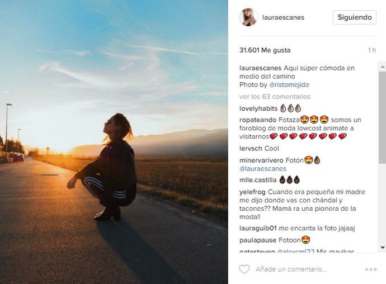The width and height of the screenshot is (386, 284).
Task: Click the sunset photo of crouching woman
Action: tap(114, 142)
